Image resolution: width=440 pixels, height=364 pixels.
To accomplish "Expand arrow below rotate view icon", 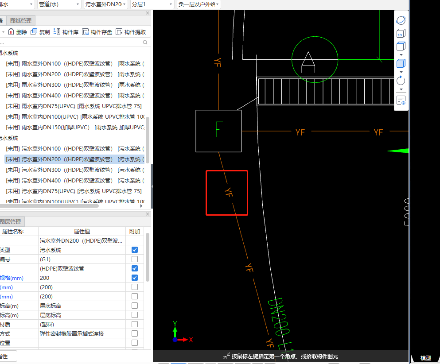I will [x=401, y=89].
